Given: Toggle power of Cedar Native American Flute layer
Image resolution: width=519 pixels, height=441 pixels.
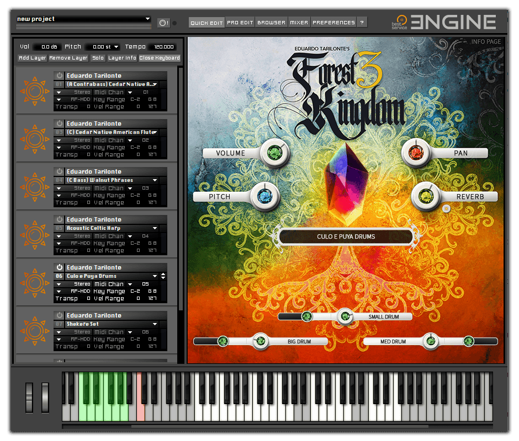Looking at the screenshot, I should 60,123.
